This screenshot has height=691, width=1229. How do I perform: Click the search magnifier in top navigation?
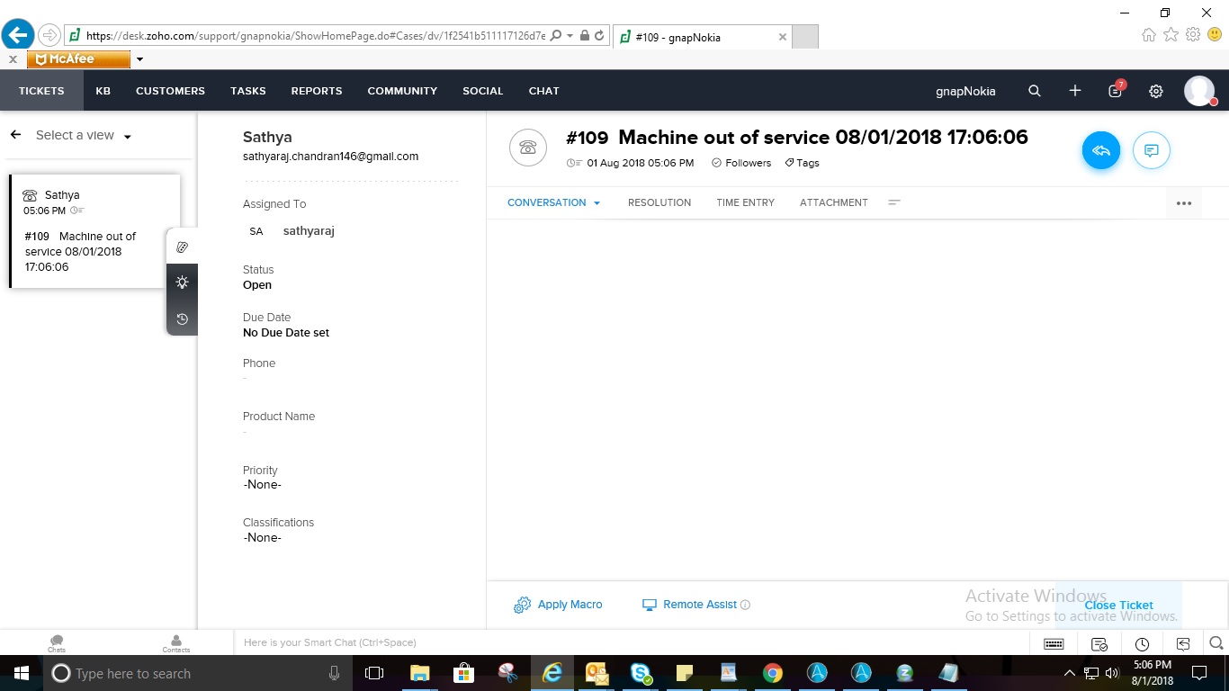click(1035, 91)
